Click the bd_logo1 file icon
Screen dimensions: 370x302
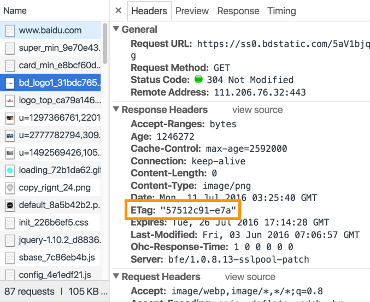[x=10, y=83]
